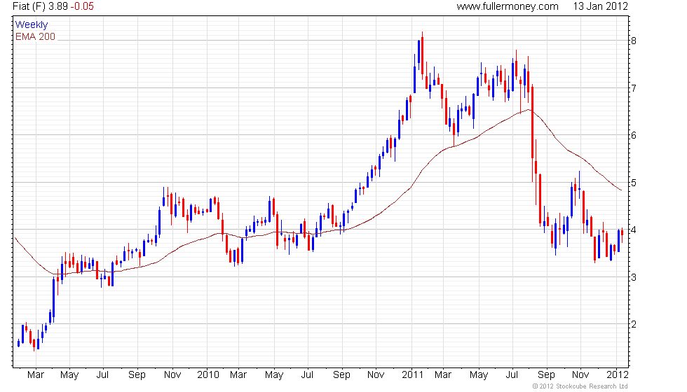This screenshot has height=392, width=687.
Task: Click the '2012' time axis label
Action: tap(618, 374)
